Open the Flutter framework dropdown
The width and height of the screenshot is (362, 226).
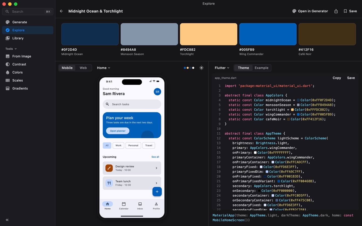(x=222, y=68)
